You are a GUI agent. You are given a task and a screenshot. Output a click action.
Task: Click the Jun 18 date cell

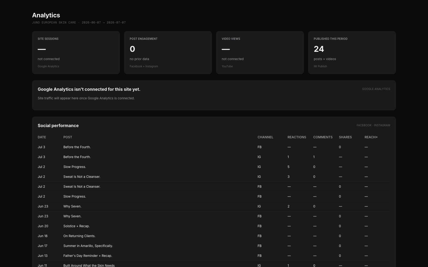43,236
